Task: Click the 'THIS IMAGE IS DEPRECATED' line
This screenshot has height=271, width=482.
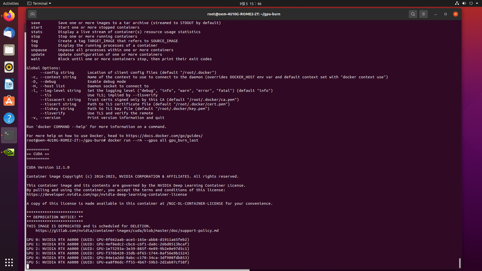Action: (89, 226)
